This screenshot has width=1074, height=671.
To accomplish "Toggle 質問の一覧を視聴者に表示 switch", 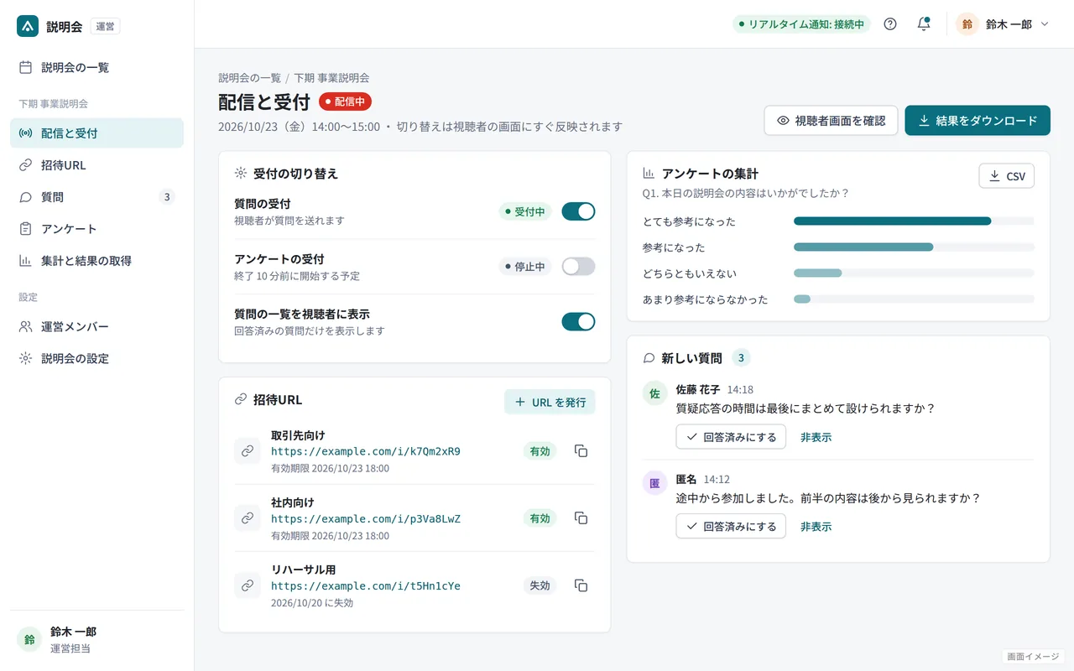I will 578,322.
